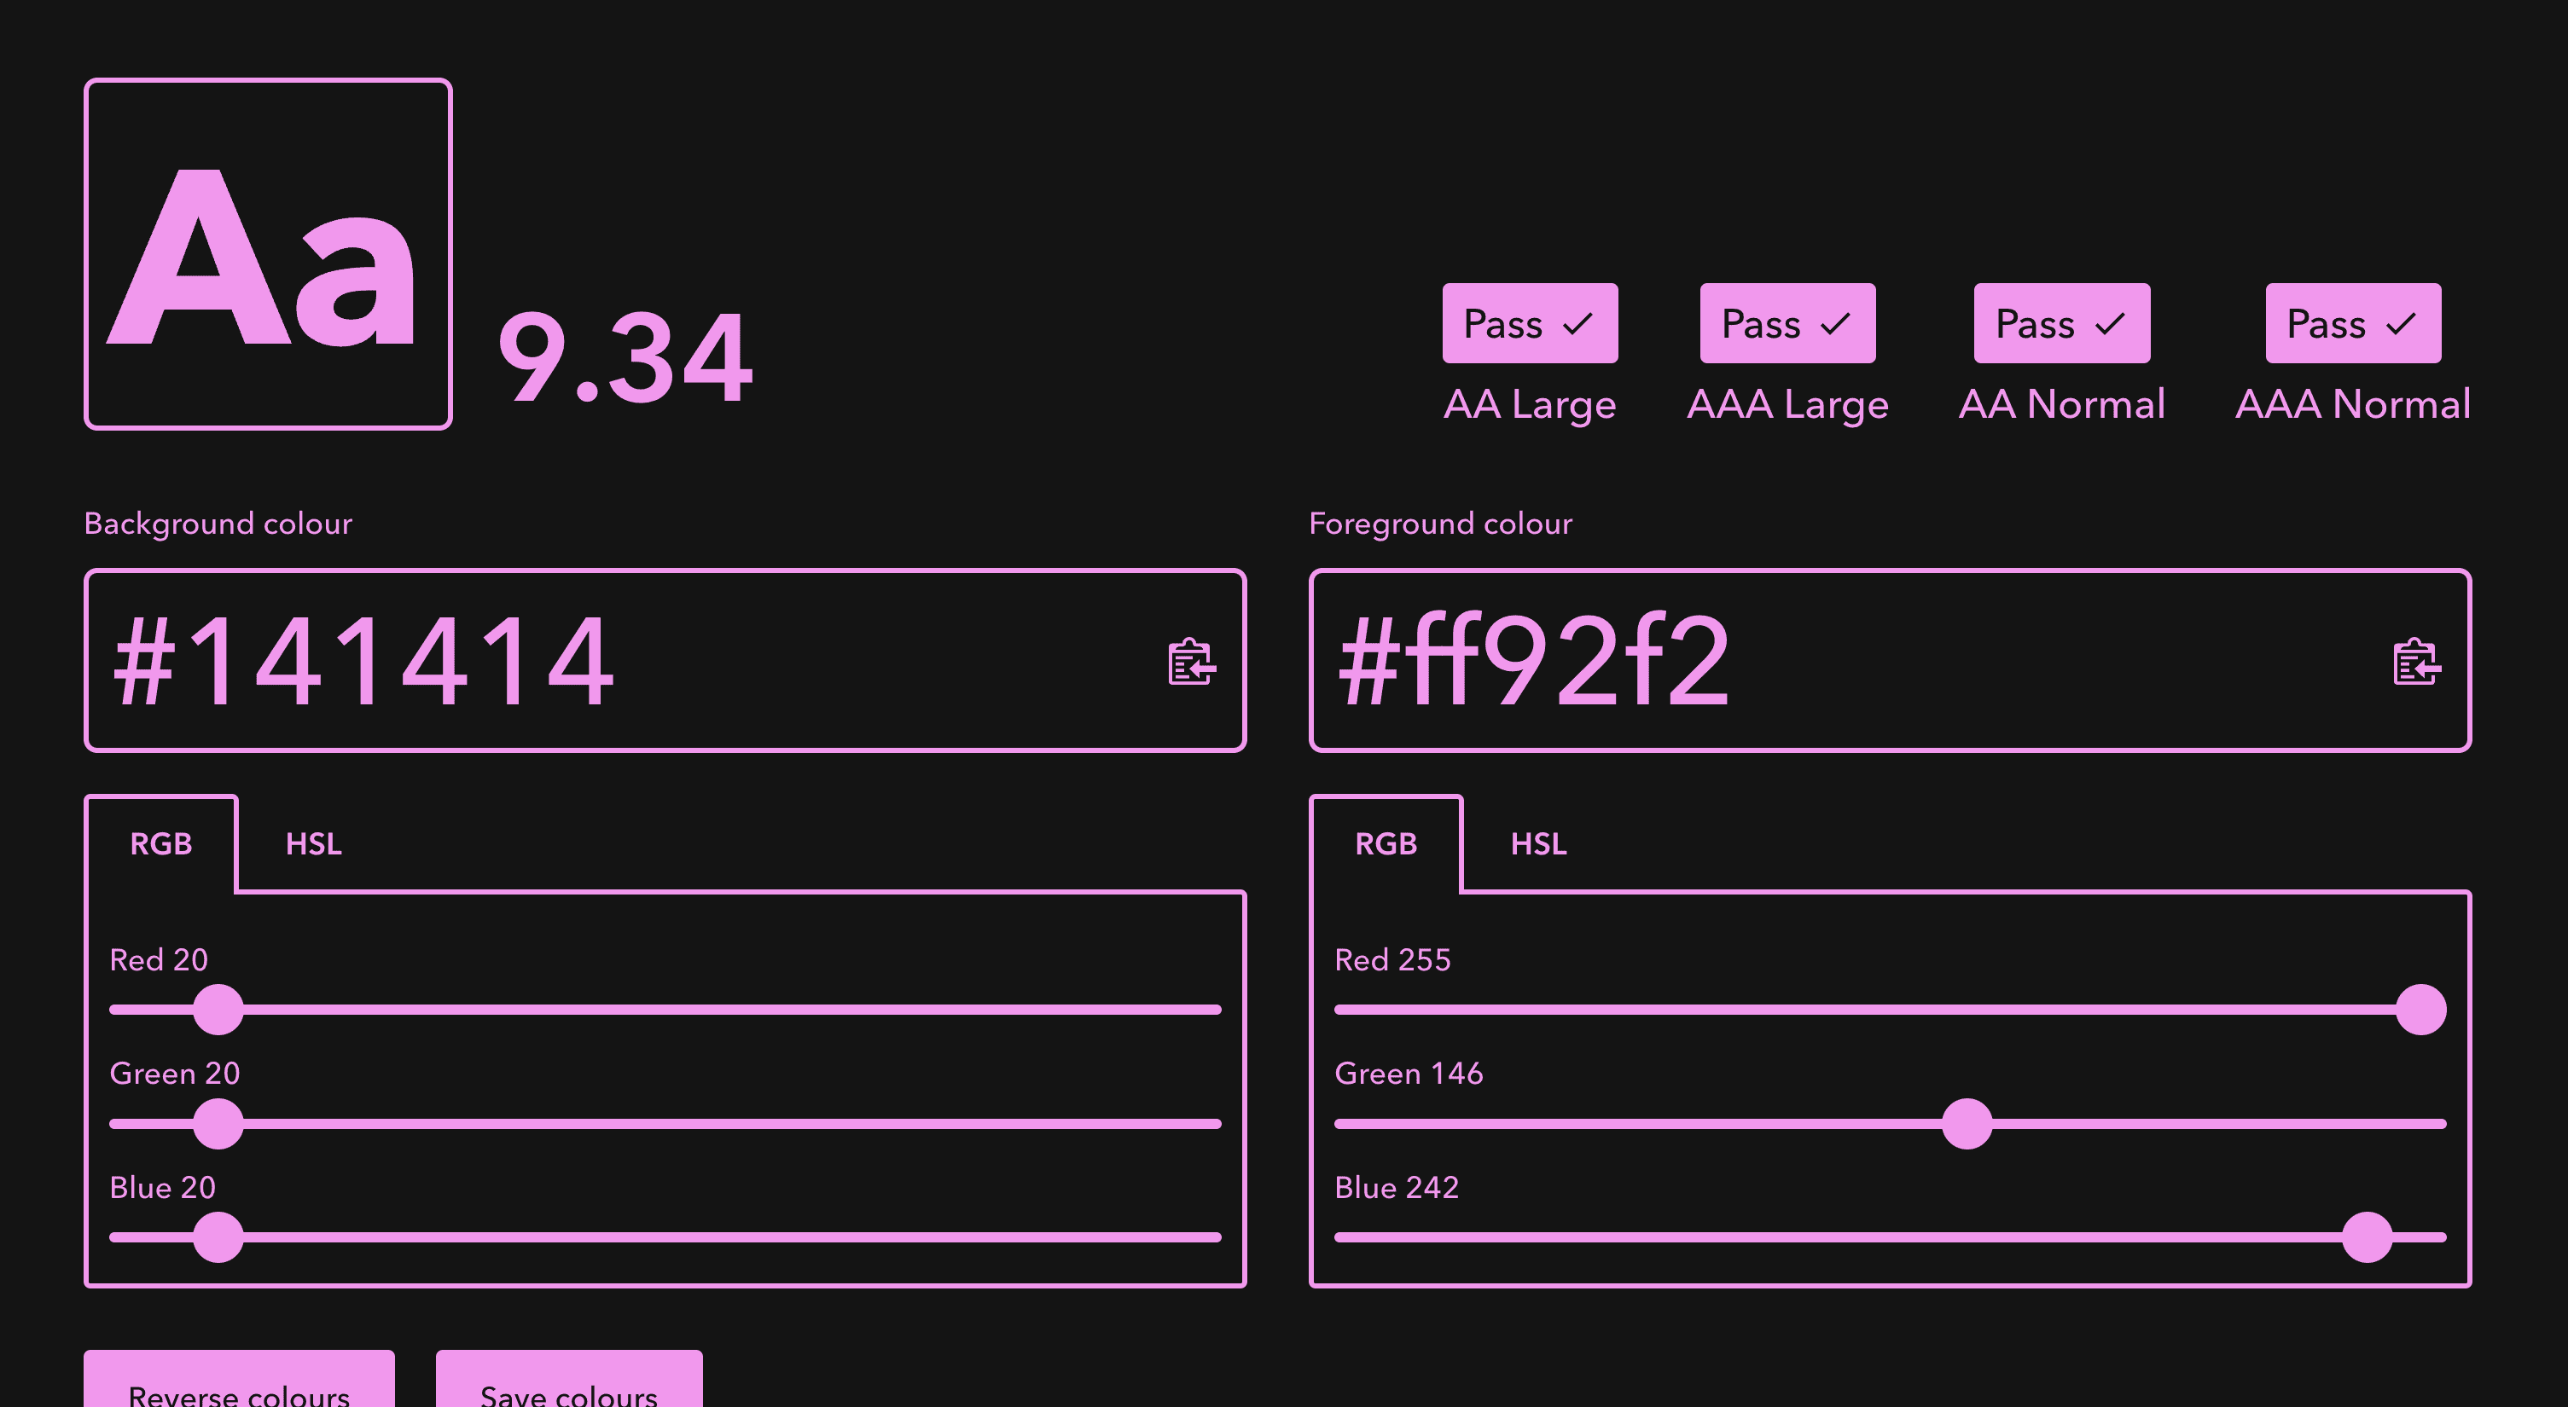Click the AA Large Pass badge
This screenshot has width=2568, height=1407.
tap(1529, 323)
